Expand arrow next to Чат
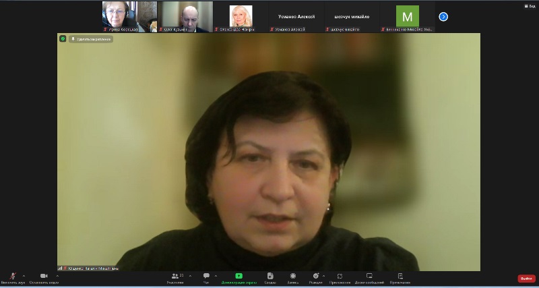 tap(216, 276)
